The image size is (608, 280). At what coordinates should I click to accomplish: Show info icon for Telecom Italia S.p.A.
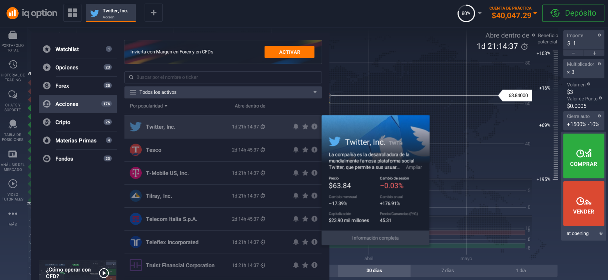tap(314, 219)
